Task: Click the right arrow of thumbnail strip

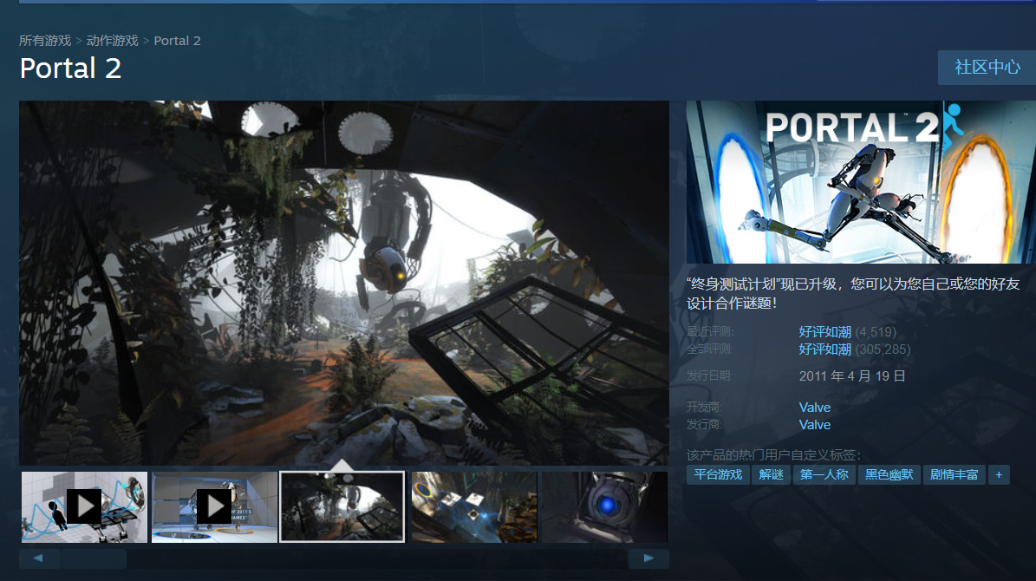Action: [648, 558]
